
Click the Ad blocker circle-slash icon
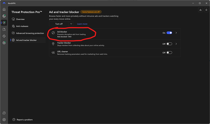[x=53, y=33]
